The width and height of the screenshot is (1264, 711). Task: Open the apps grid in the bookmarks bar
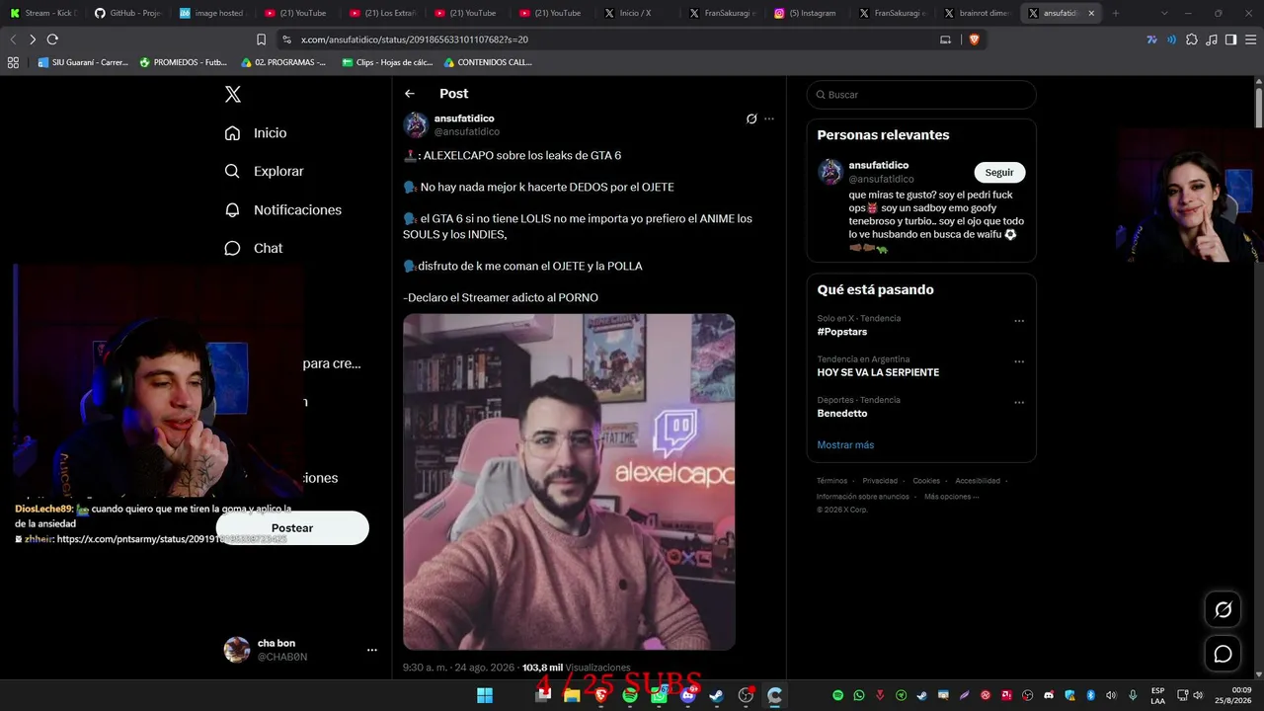[x=13, y=62]
